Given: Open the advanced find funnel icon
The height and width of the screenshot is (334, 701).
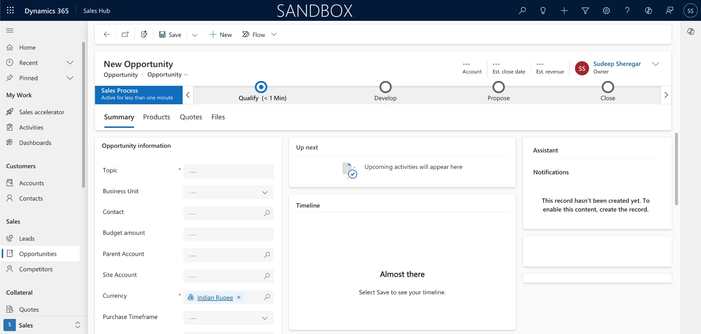Looking at the screenshot, I should 585,11.
